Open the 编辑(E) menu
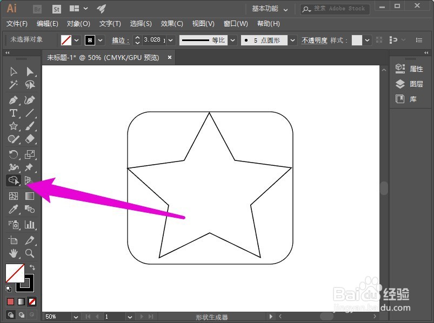434x323 pixels. (x=48, y=24)
